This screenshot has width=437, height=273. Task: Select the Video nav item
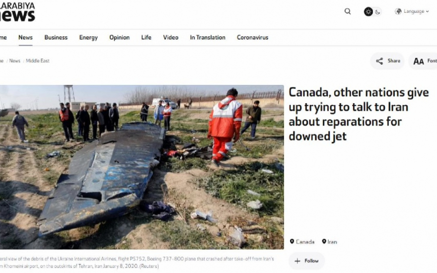pyautogui.click(x=170, y=38)
